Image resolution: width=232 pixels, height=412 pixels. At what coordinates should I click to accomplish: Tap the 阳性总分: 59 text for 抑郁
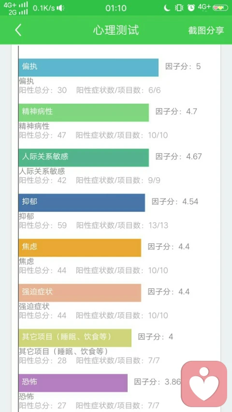tap(43, 226)
